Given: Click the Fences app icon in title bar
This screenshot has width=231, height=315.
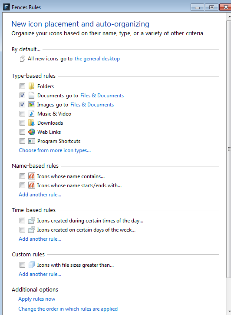Looking at the screenshot, I should coord(7,7).
